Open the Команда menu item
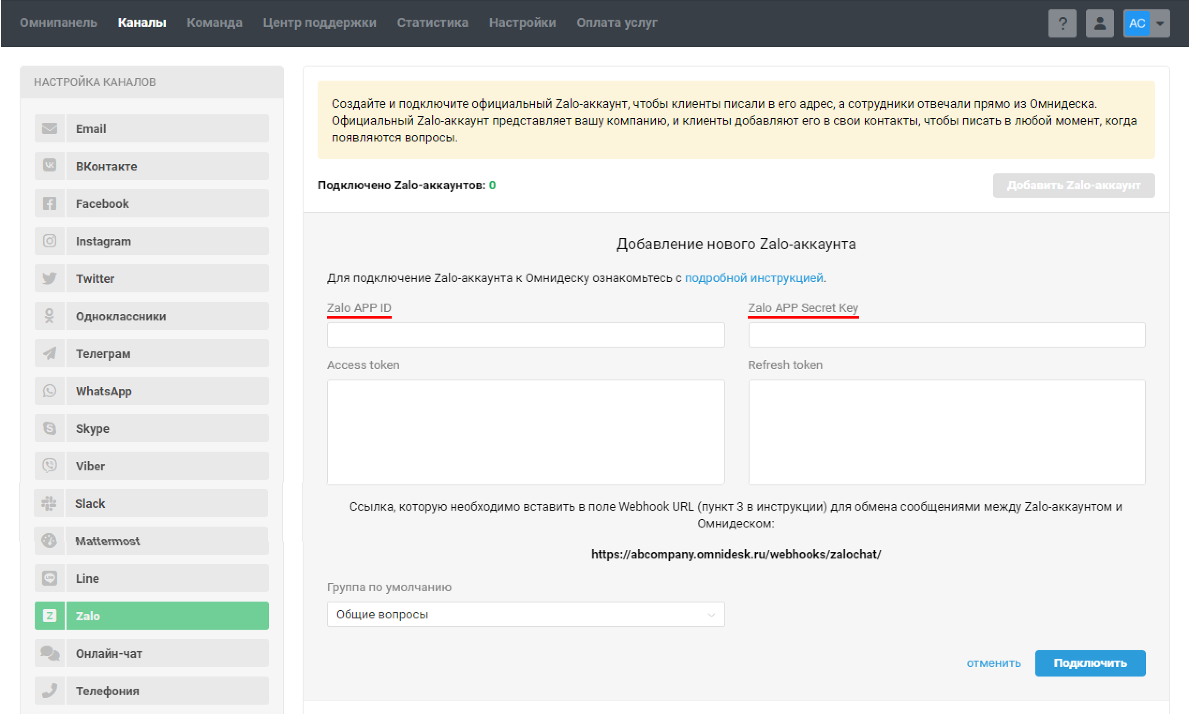Screen dimensions: 1189x714 pos(215,22)
